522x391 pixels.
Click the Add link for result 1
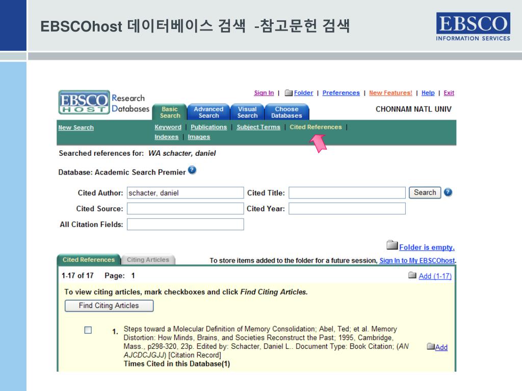[x=441, y=347]
